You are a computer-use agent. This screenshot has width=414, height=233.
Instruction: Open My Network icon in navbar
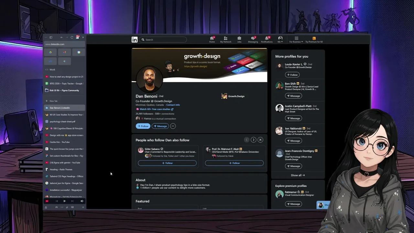click(x=225, y=38)
